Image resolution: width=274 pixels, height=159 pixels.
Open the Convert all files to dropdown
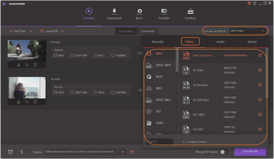247,31
